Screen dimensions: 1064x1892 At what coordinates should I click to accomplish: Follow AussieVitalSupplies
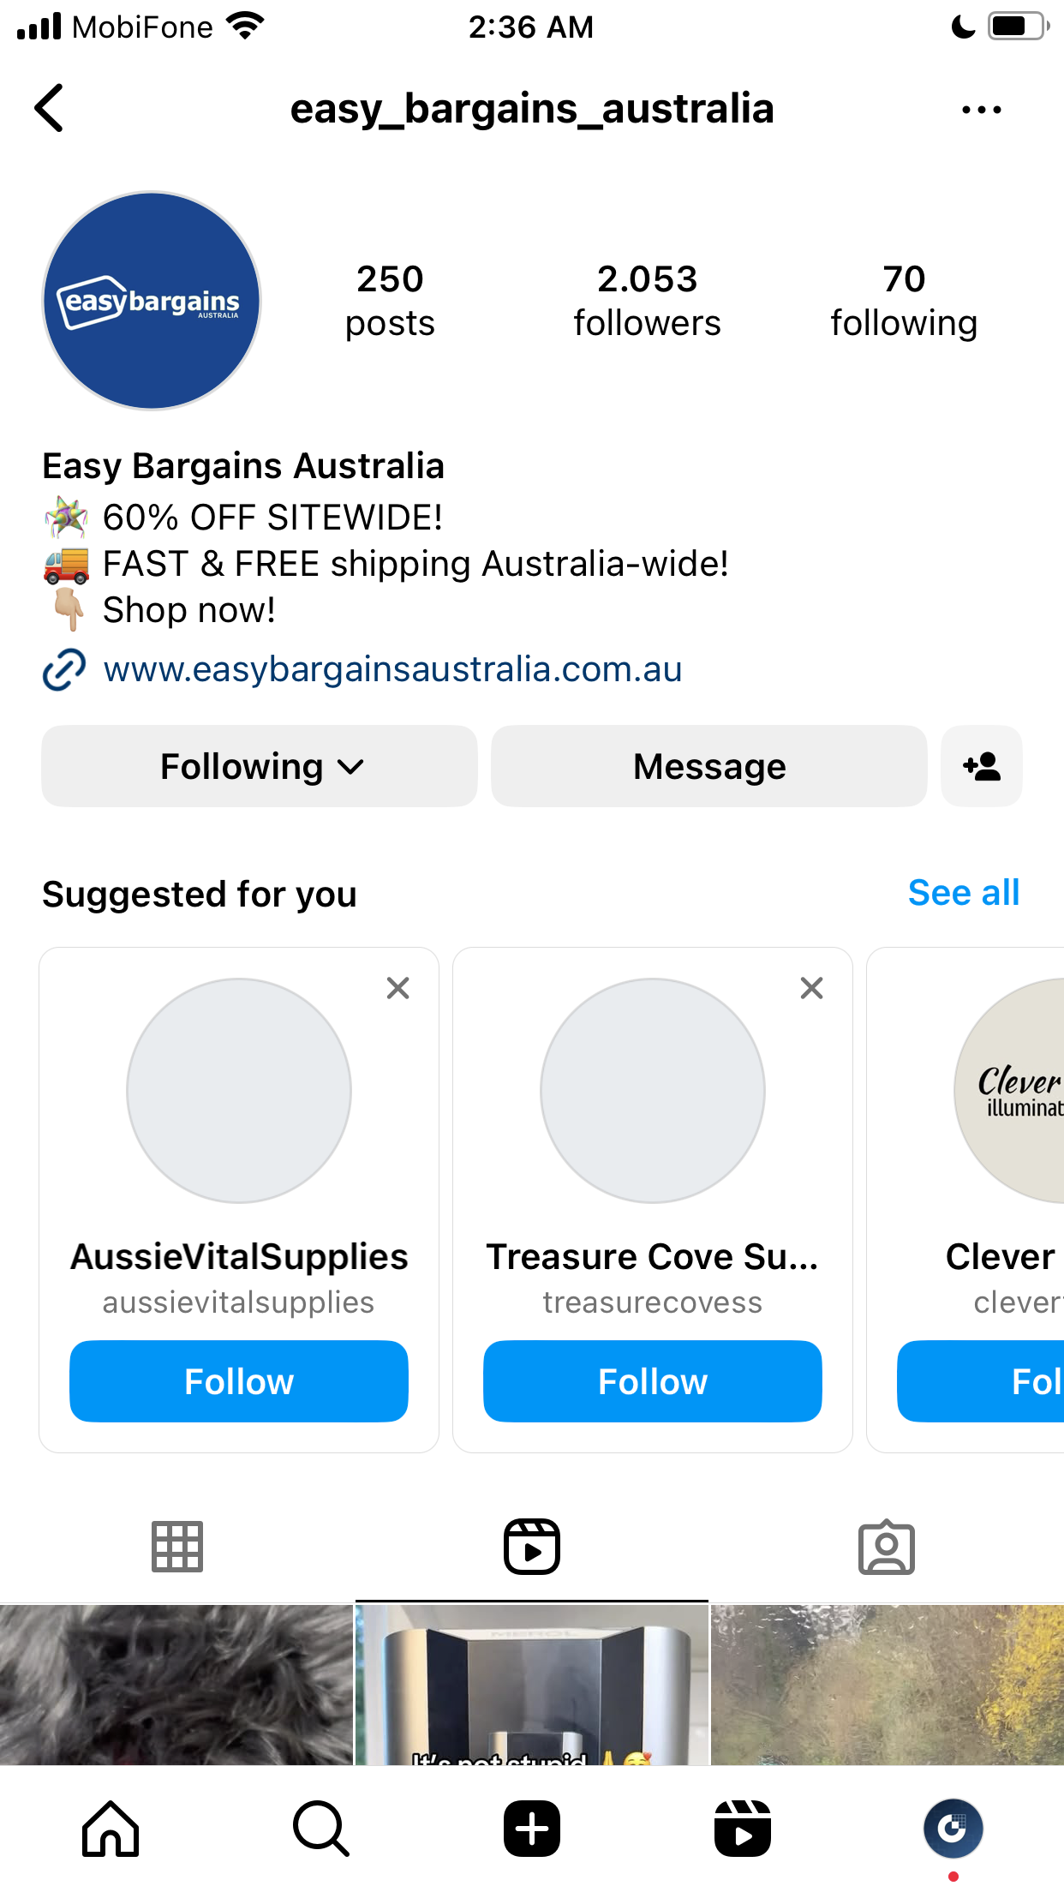click(x=239, y=1381)
